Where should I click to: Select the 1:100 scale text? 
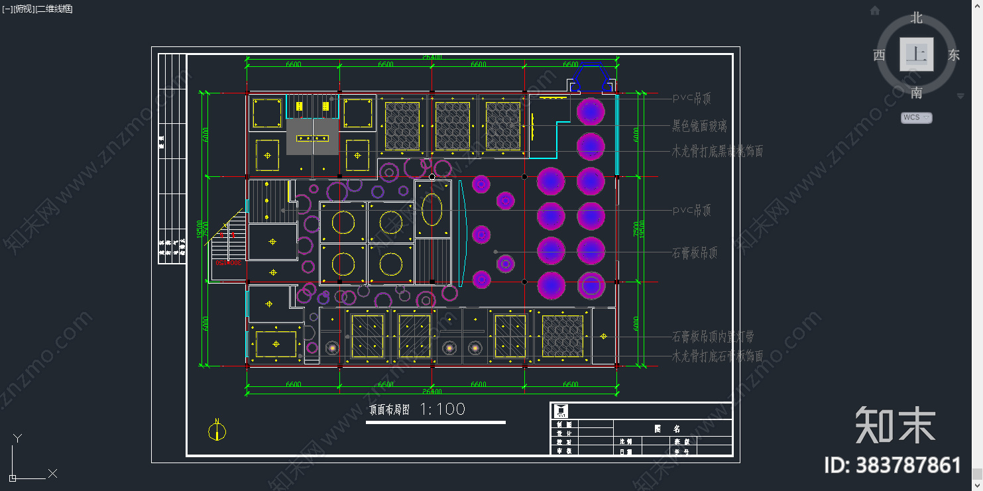click(443, 409)
